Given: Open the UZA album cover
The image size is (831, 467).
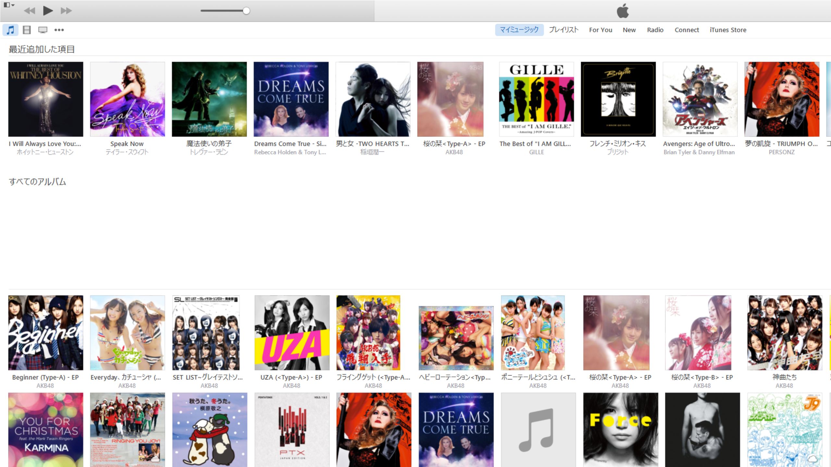Looking at the screenshot, I should click(x=292, y=333).
